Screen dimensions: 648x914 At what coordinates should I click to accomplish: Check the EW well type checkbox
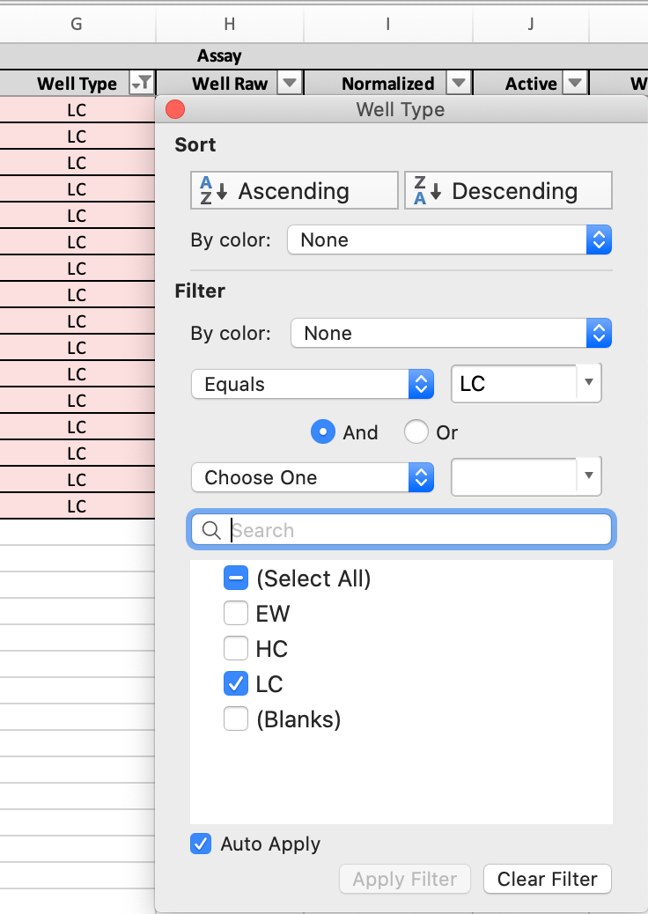pos(235,613)
